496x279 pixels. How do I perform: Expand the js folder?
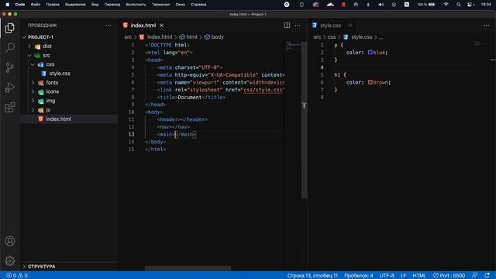48,110
